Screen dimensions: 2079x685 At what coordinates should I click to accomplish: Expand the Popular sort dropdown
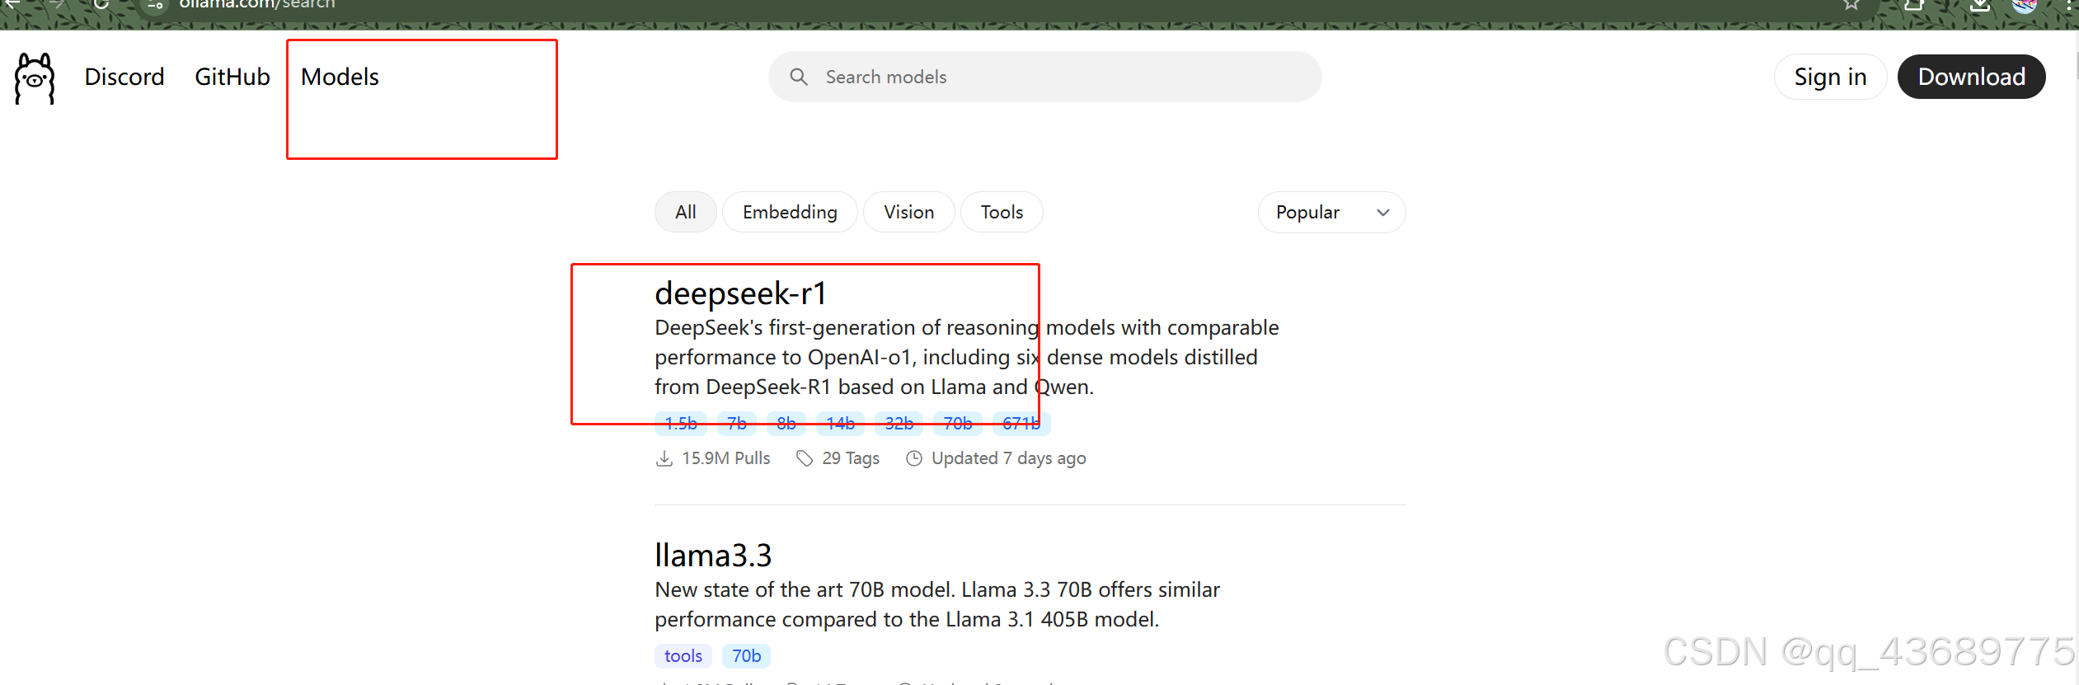1331,213
